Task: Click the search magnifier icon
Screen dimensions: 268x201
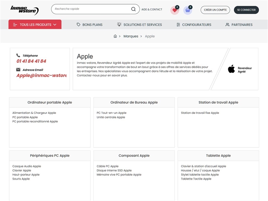Action: click(x=133, y=9)
